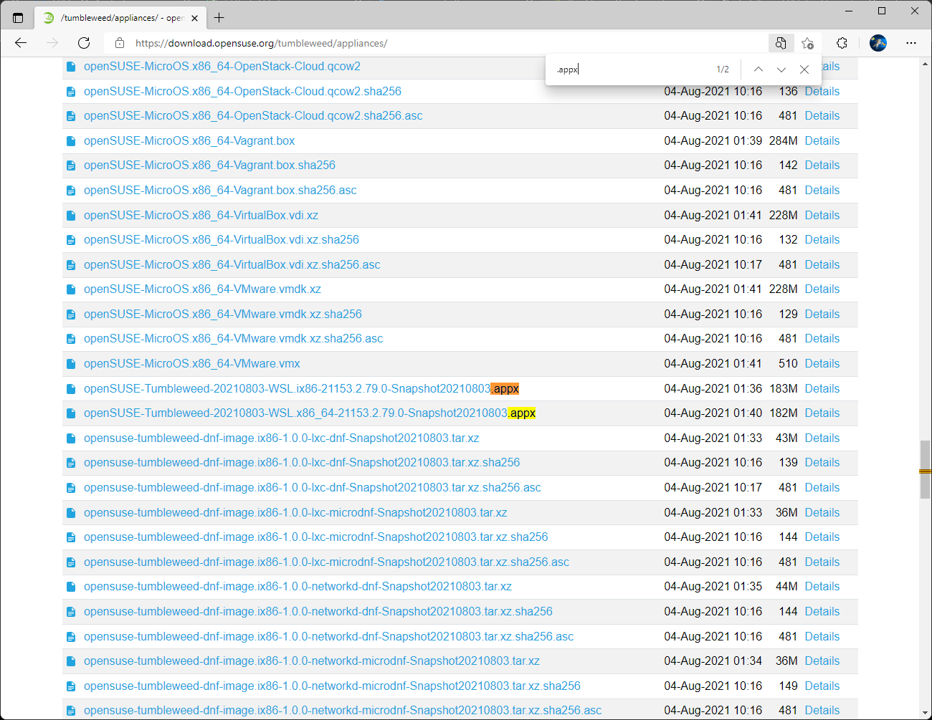The height and width of the screenshot is (720, 932).
Task: Click the scrollbar up arrow
Action: (925, 64)
